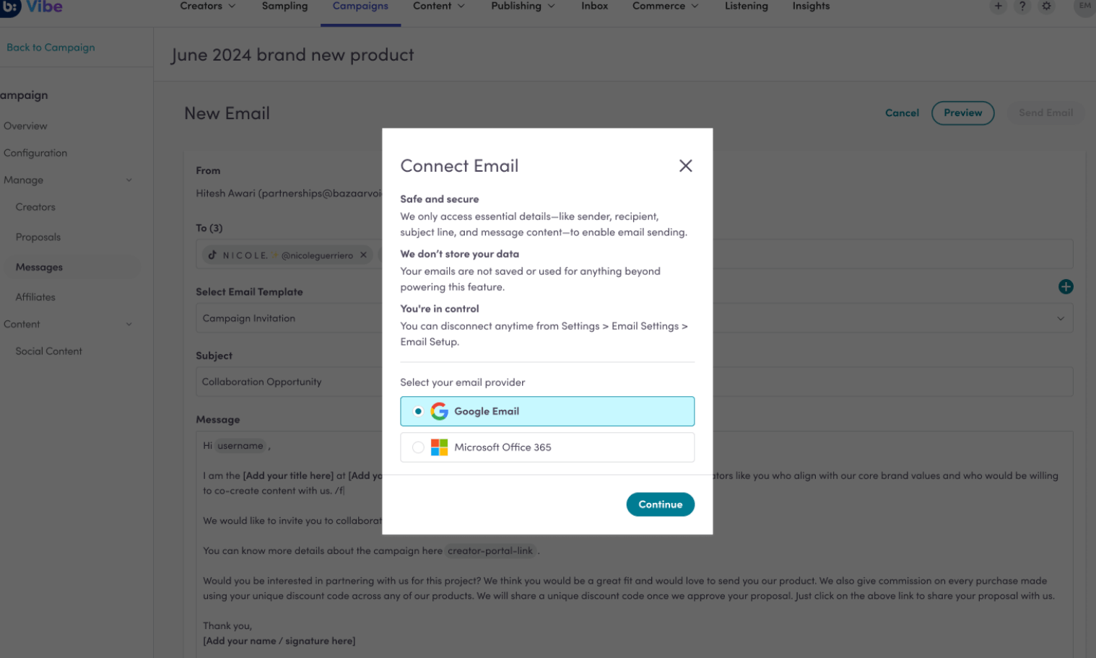The height and width of the screenshot is (658, 1096).
Task: Click the Google logo icon
Action: point(439,411)
